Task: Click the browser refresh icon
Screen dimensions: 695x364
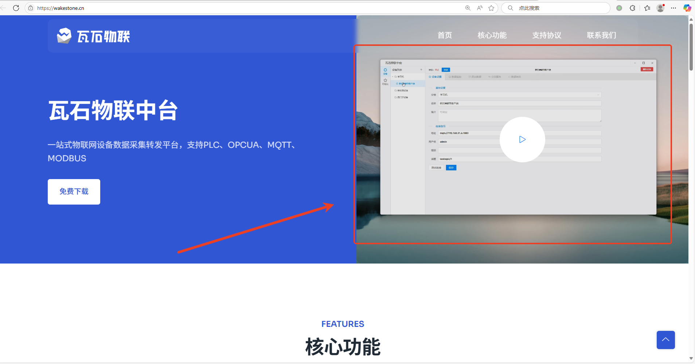Action: [16, 8]
